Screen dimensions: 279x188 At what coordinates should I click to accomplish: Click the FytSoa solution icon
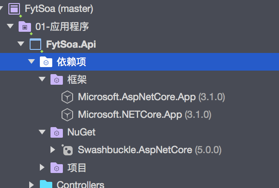14,8
